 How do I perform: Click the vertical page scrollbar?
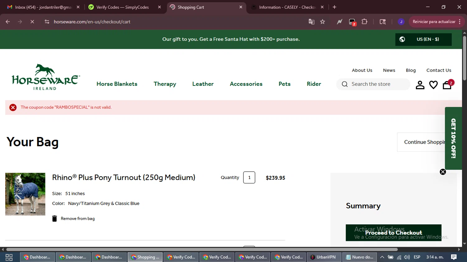pyautogui.click(x=465, y=58)
